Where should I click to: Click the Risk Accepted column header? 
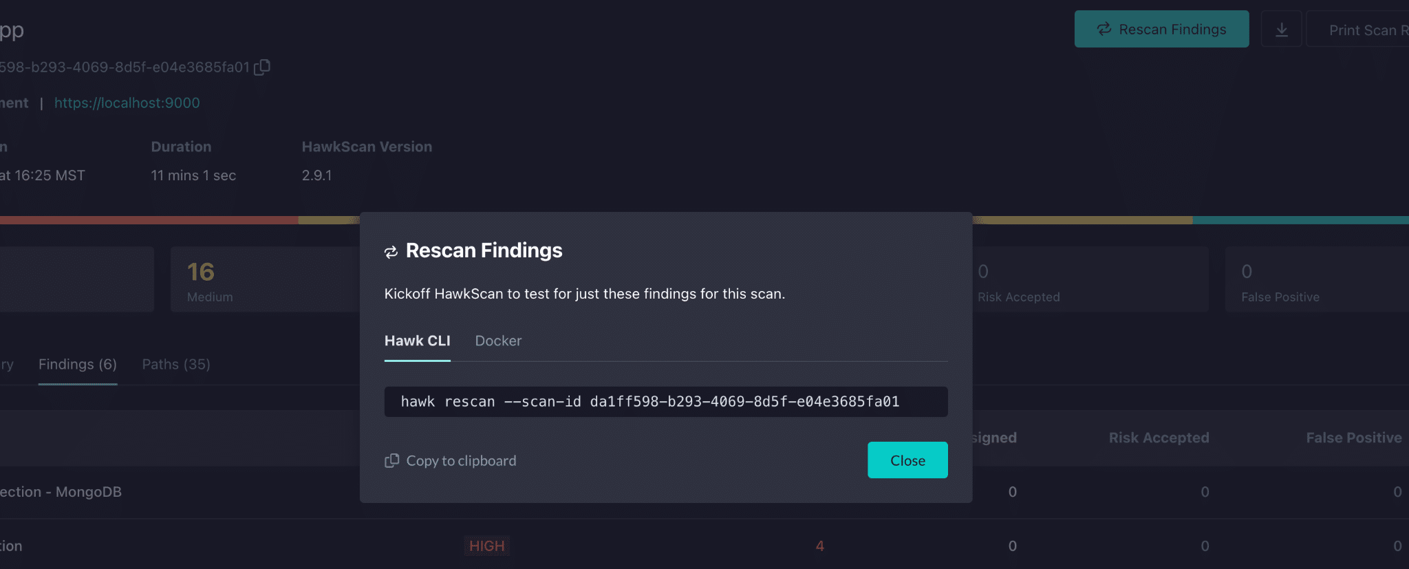[x=1159, y=438]
